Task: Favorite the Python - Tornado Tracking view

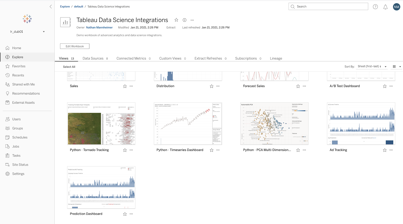Action: pos(125,150)
